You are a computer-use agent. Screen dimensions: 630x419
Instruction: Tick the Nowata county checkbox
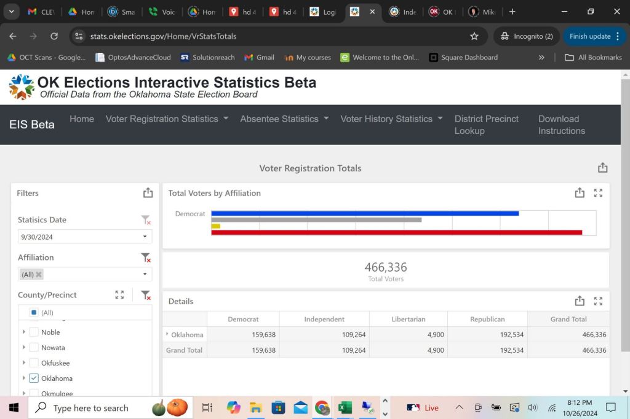click(34, 348)
